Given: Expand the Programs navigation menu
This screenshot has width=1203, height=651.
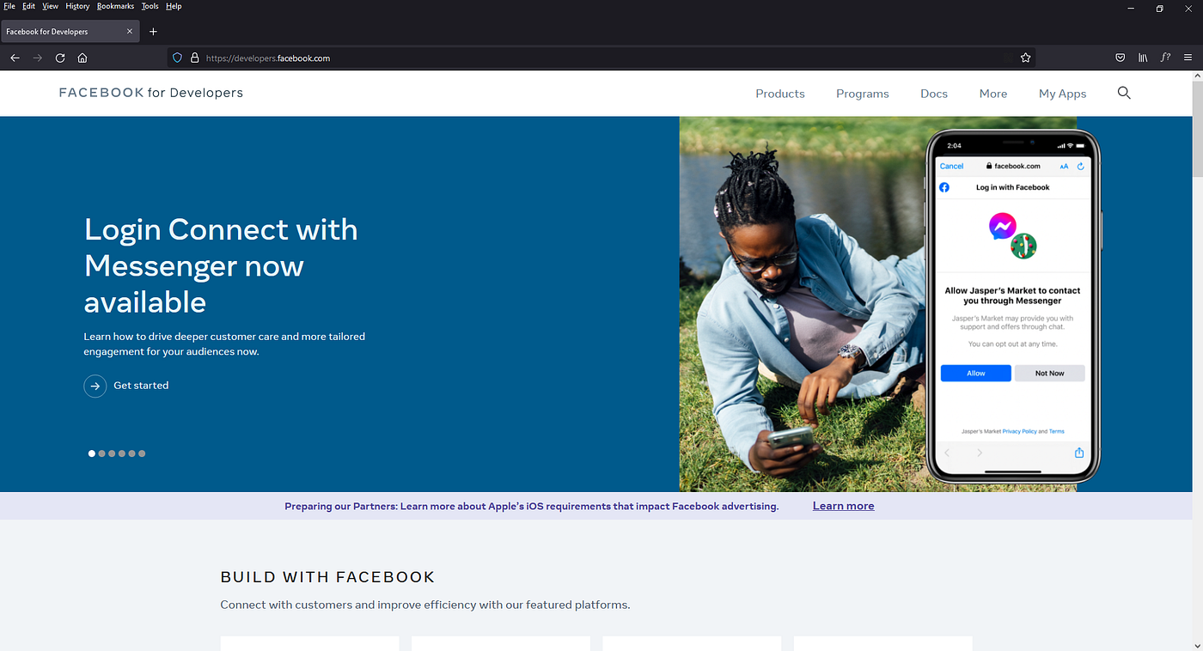Looking at the screenshot, I should pyautogui.click(x=863, y=94).
